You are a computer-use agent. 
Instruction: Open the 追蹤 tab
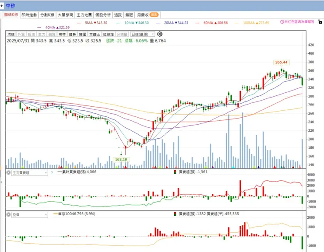tap(118, 15)
